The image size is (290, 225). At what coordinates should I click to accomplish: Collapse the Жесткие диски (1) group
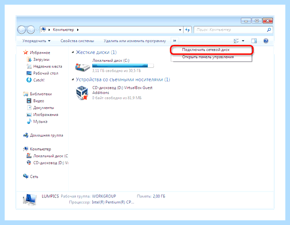(x=73, y=52)
